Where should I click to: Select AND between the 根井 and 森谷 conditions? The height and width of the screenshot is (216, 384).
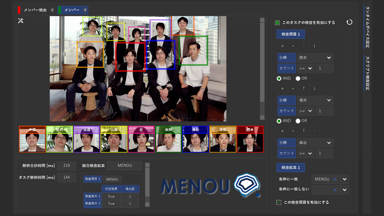pos(279,121)
